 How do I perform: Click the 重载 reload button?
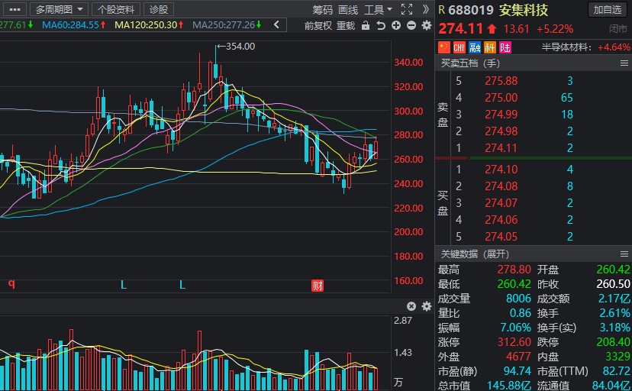(346, 26)
